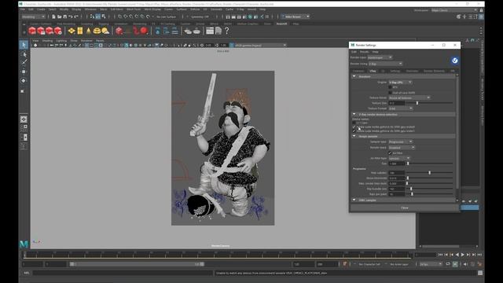Click the question mark shelf icon
The width and height of the screenshot is (503, 283).
coord(227,31)
